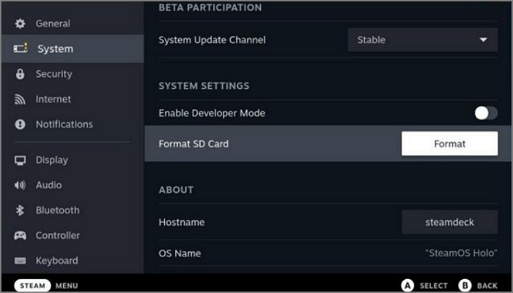Click the General gear icon

click(21, 23)
